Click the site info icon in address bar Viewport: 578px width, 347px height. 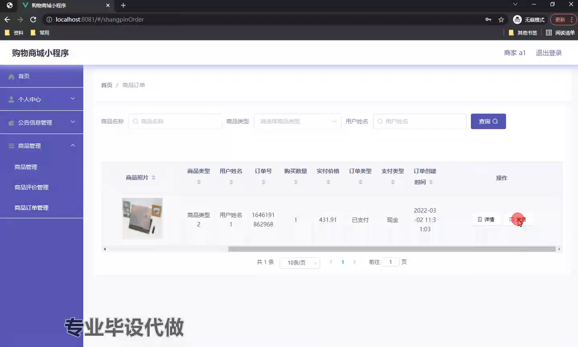49,19
